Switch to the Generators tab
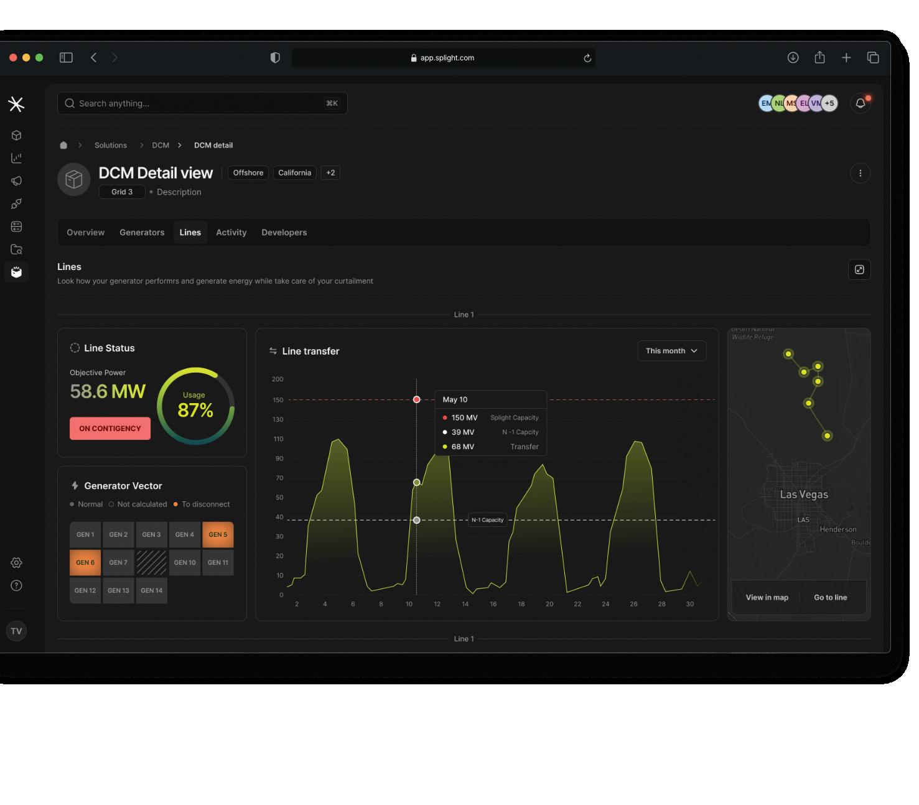 click(142, 232)
